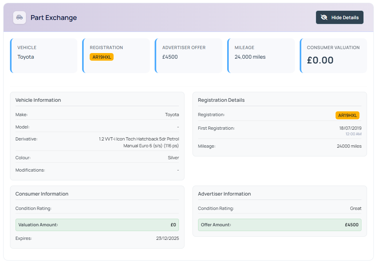Screen dimensions: 377x263
Task: Click the Advertiser Information section header
Action: (x=224, y=194)
